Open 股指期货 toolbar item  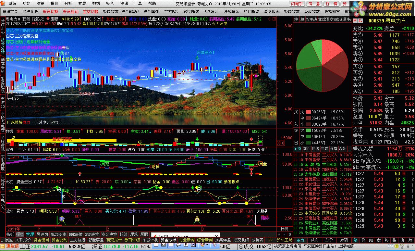click(332, 11)
